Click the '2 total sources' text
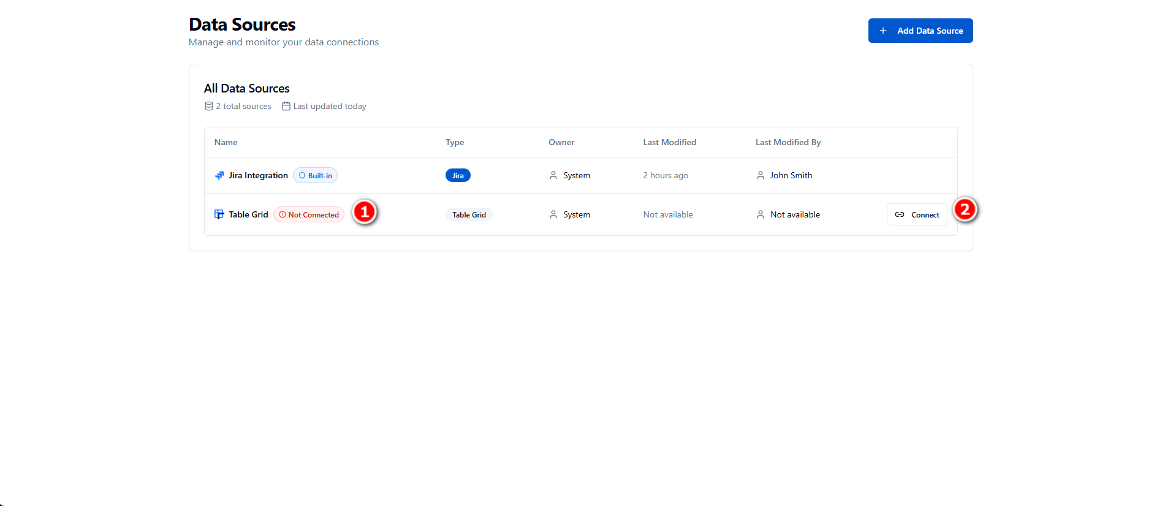 coord(243,106)
